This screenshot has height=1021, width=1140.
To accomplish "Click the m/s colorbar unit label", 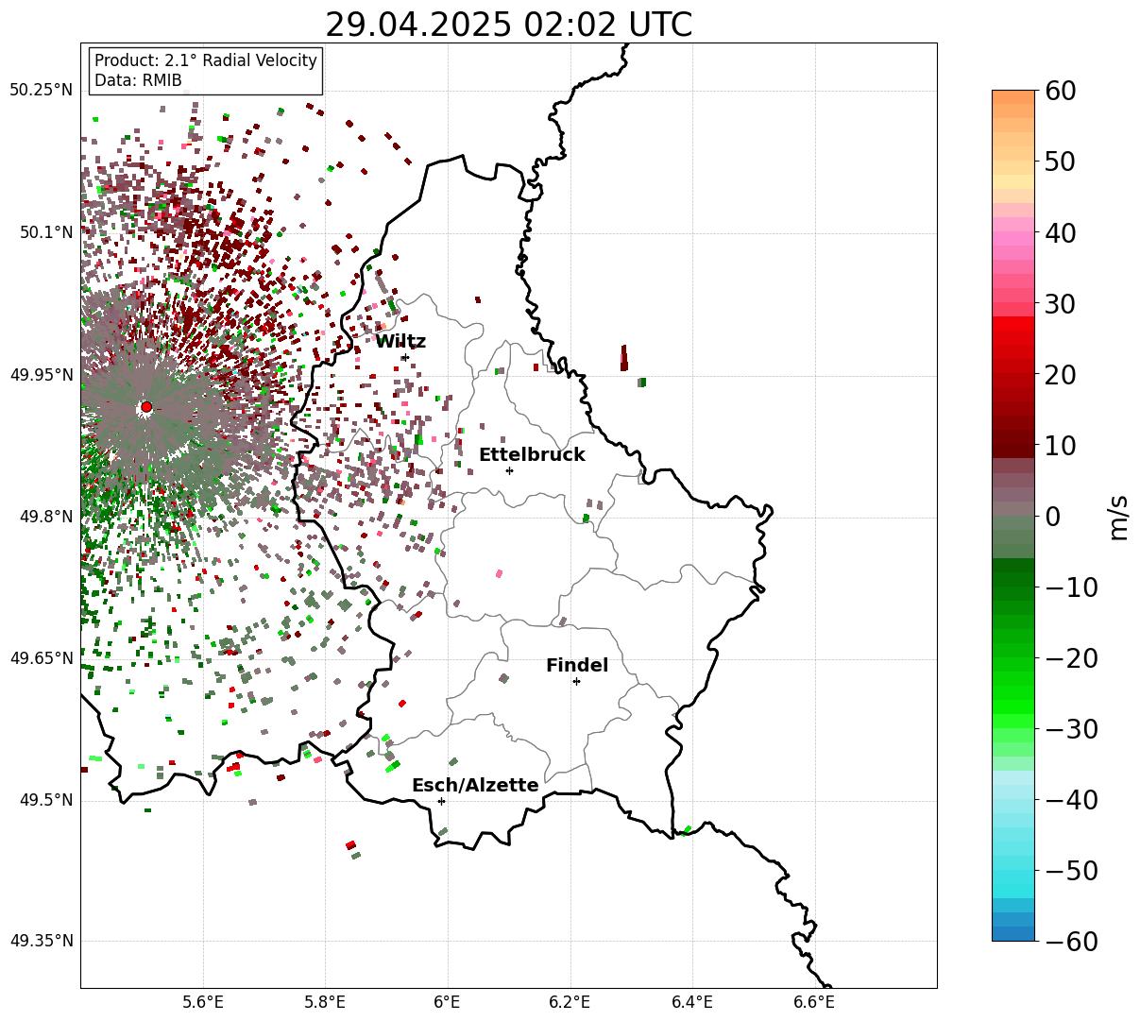I will point(1119,516).
